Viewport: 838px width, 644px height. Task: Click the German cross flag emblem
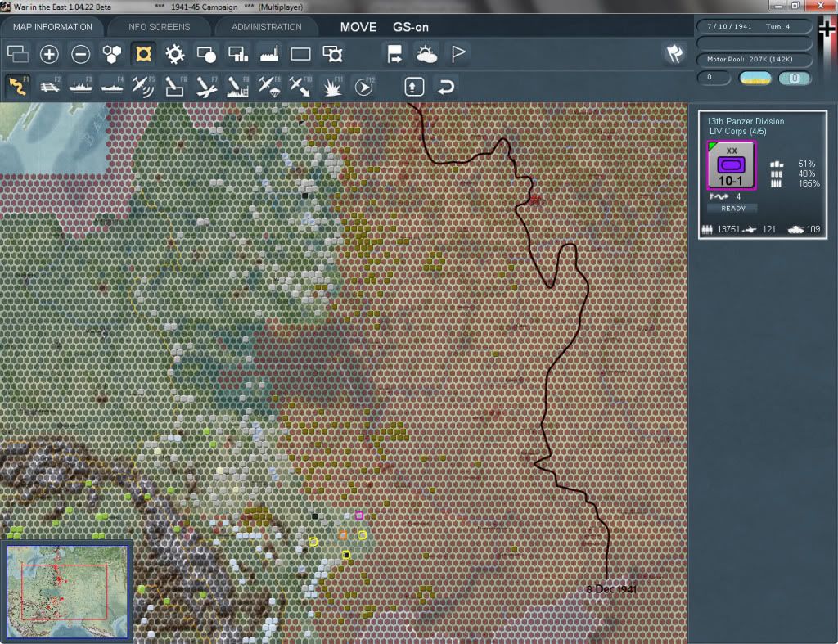point(827,28)
